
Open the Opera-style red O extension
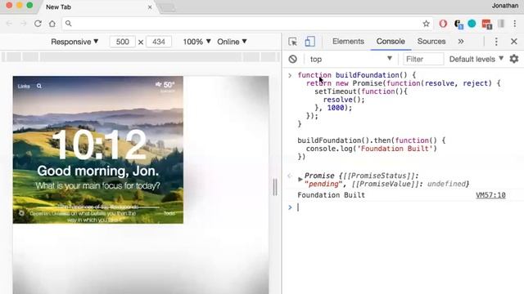pyautogui.click(x=443, y=24)
